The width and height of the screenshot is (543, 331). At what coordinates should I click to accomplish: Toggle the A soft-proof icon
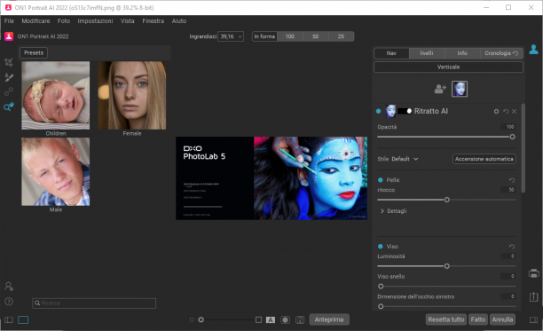point(271,319)
